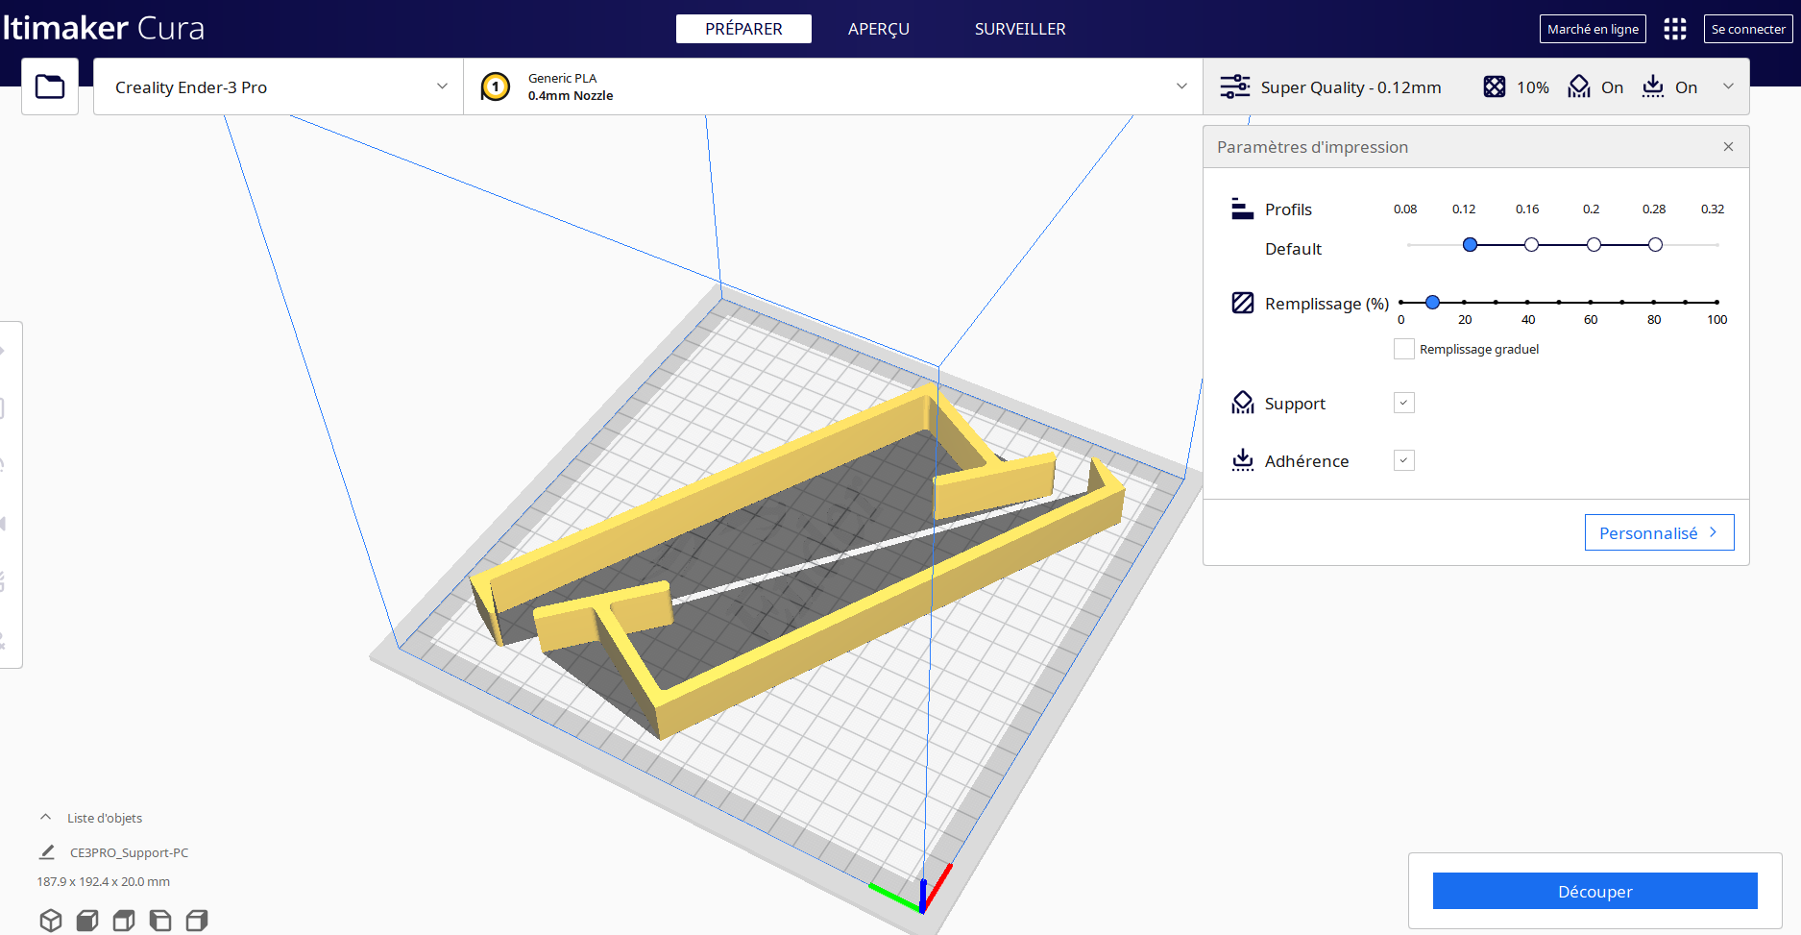
Task: Click the Adhérence icon in the settings panel
Action: (x=1243, y=460)
